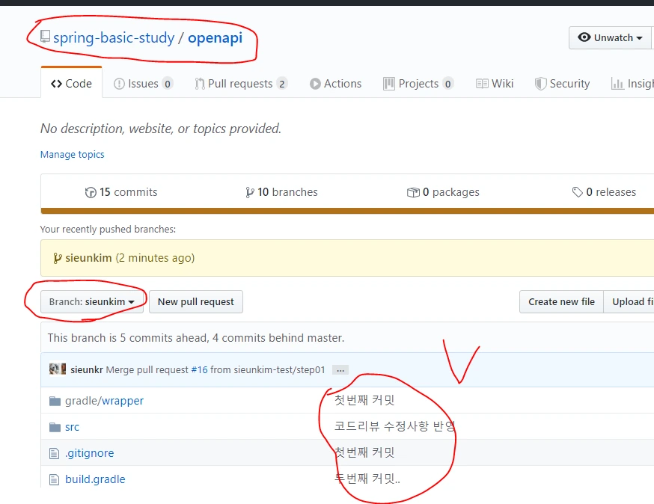The image size is (654, 504).
Task: Click the Insights bar graph icon
Action: tap(617, 84)
